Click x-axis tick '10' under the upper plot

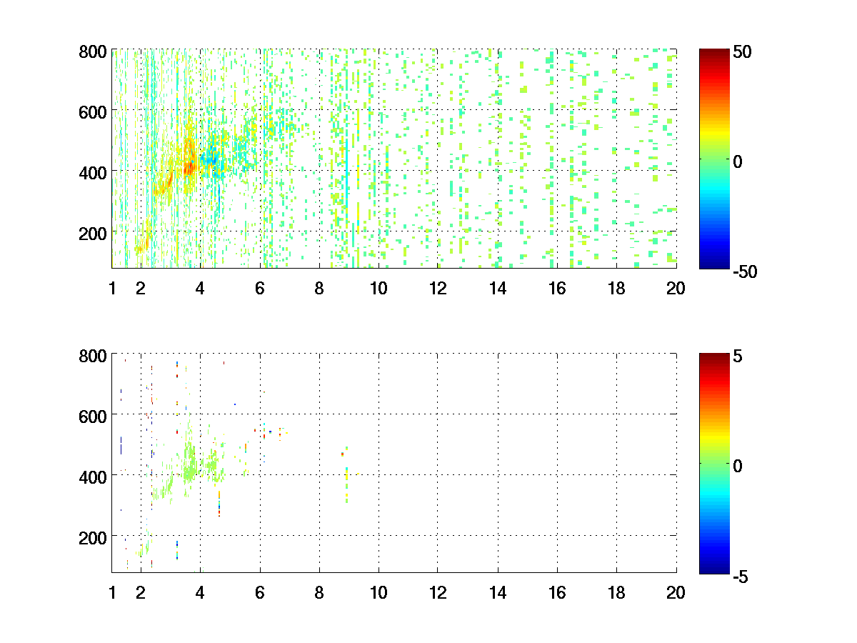click(x=379, y=289)
